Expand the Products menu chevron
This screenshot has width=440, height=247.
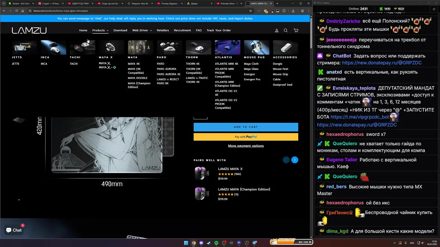[x=107, y=31]
